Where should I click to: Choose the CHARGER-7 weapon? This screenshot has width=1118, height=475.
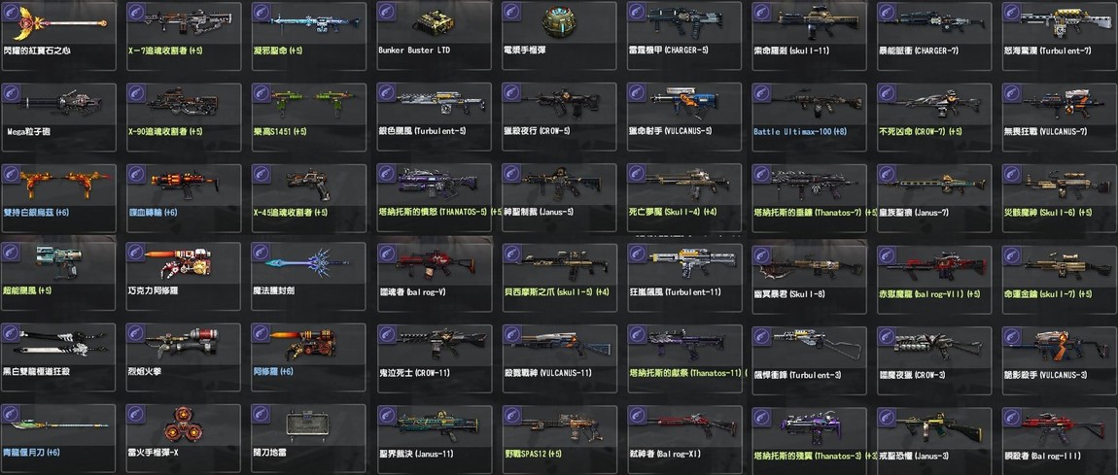[x=934, y=36]
